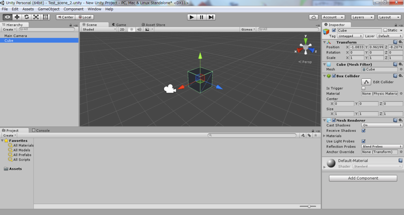
Task: Open the Gizmos dropdown
Action: click(x=248, y=29)
